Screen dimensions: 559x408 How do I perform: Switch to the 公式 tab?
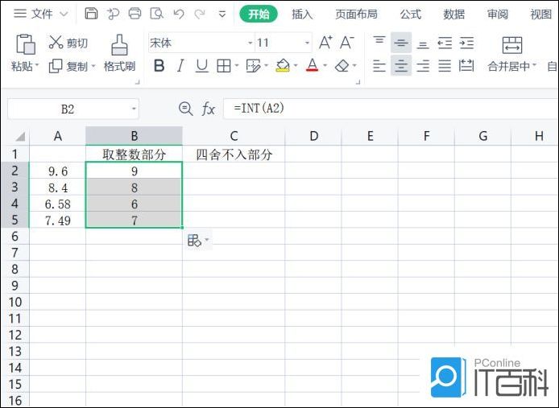click(410, 14)
